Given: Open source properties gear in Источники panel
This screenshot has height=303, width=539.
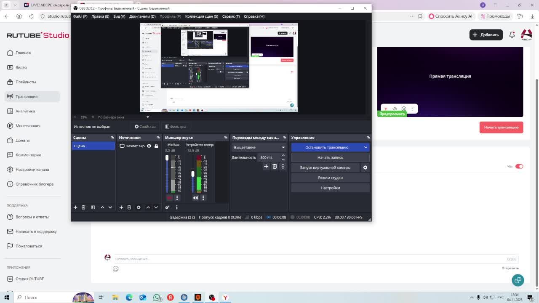Looking at the screenshot, I should pos(139,207).
